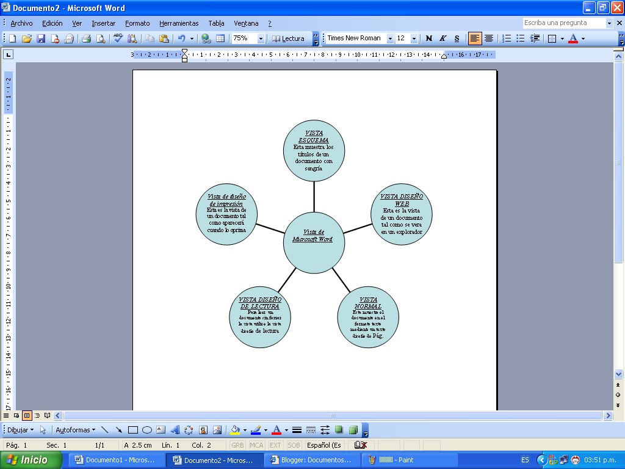
Task: Open font size 12 dropdown
Action: coord(414,38)
